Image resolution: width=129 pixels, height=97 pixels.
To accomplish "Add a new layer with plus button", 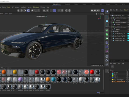I will pos(112,67).
